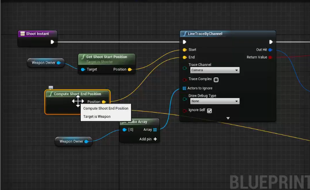310x190 pixels.
Task: Click the Trace Complex boolean pin
Action: tap(185, 80)
